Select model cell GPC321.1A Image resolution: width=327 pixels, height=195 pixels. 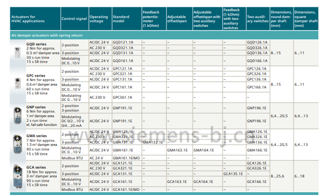tap(123, 74)
